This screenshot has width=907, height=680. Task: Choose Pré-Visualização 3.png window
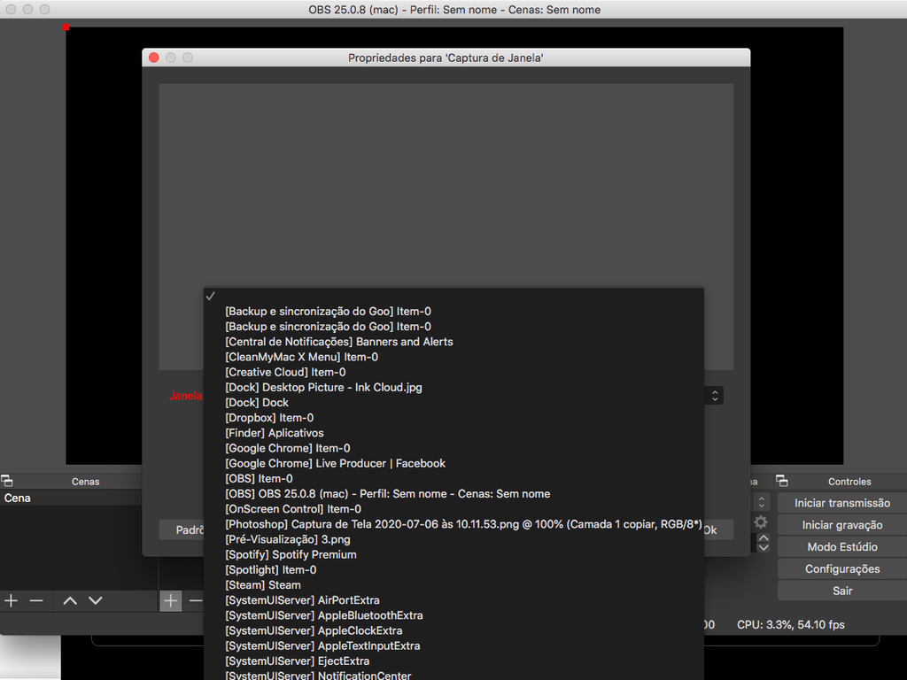click(x=453, y=539)
